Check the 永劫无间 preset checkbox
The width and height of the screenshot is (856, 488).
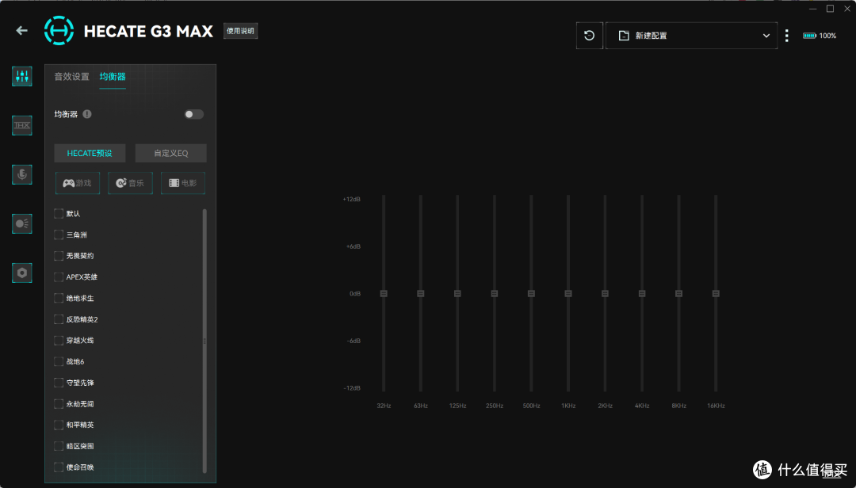point(59,404)
